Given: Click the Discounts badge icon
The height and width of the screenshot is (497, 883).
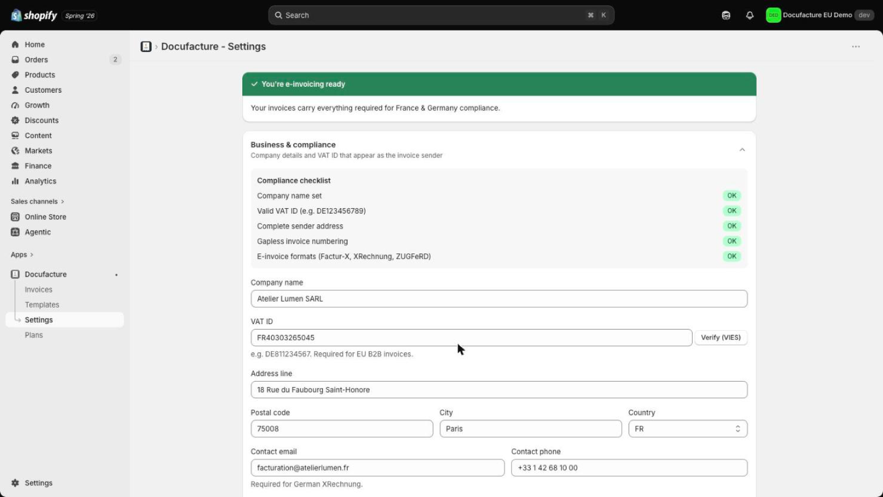Looking at the screenshot, I should [15, 120].
